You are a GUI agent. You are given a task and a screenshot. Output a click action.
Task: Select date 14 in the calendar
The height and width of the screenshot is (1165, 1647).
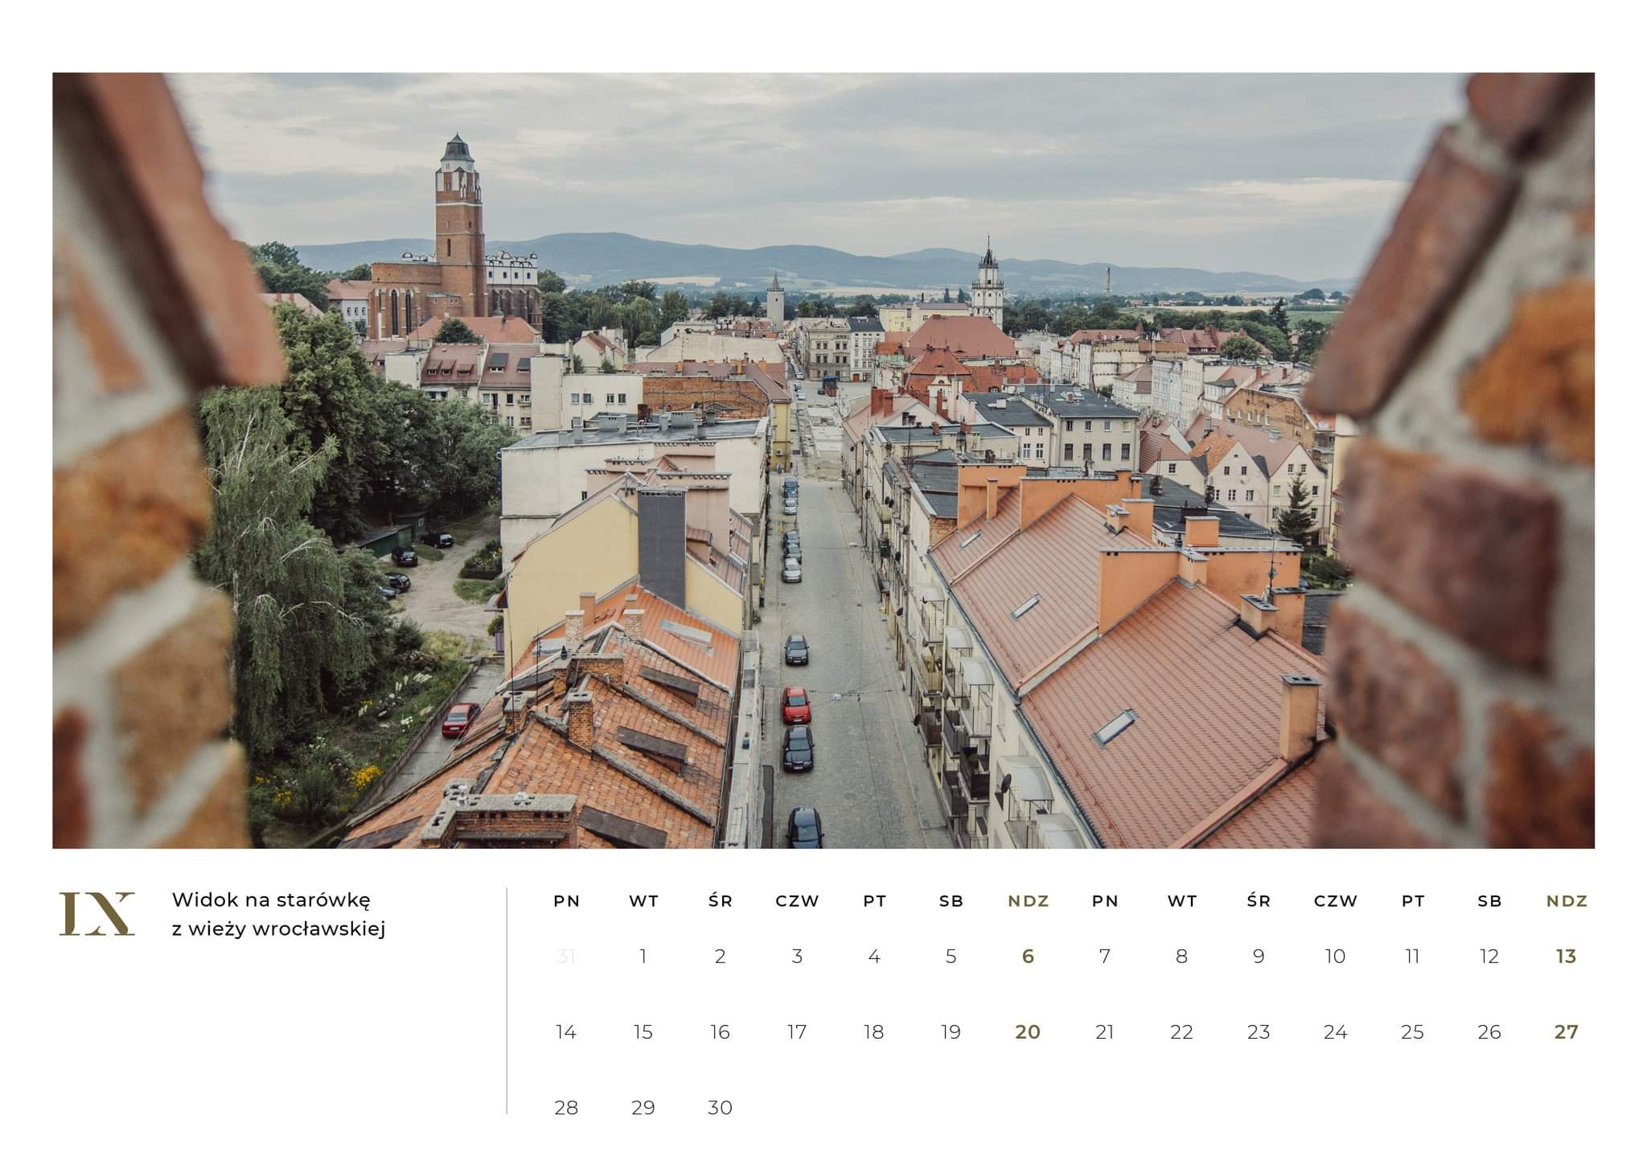pos(566,1032)
